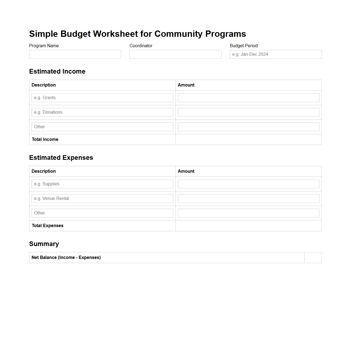Click the Total Expenses amount cell
351x357 pixels.
[248, 226]
